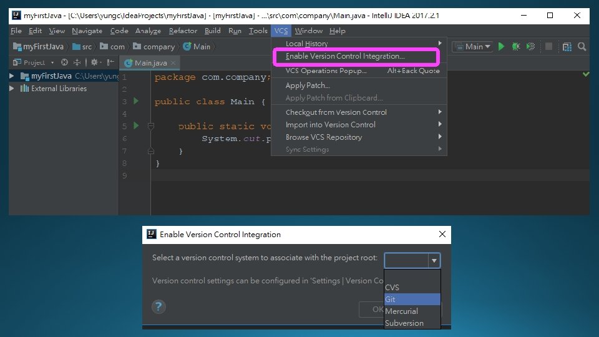Click the fold marker on line 5
Viewport: 599px width, 337px height.
click(151, 126)
